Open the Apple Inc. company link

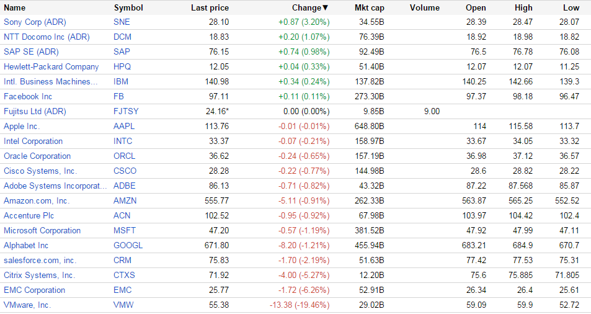click(22, 126)
